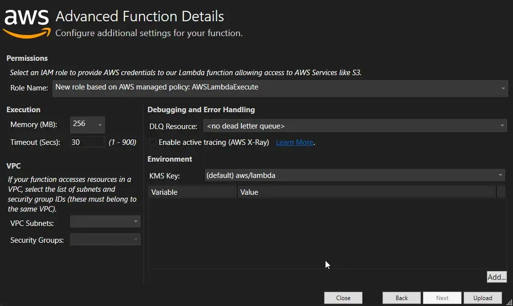Click the window resize grip
513x306 pixels.
tap(510, 302)
